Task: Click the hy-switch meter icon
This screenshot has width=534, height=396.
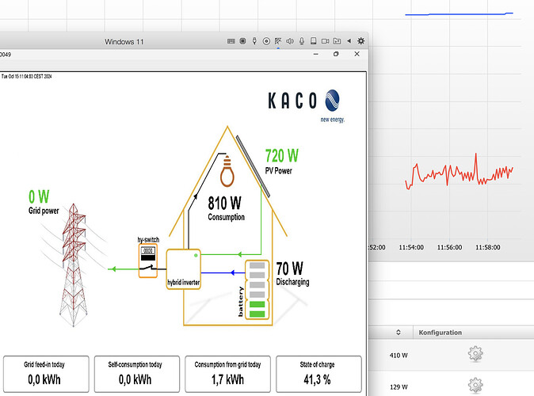Action: [x=148, y=261]
